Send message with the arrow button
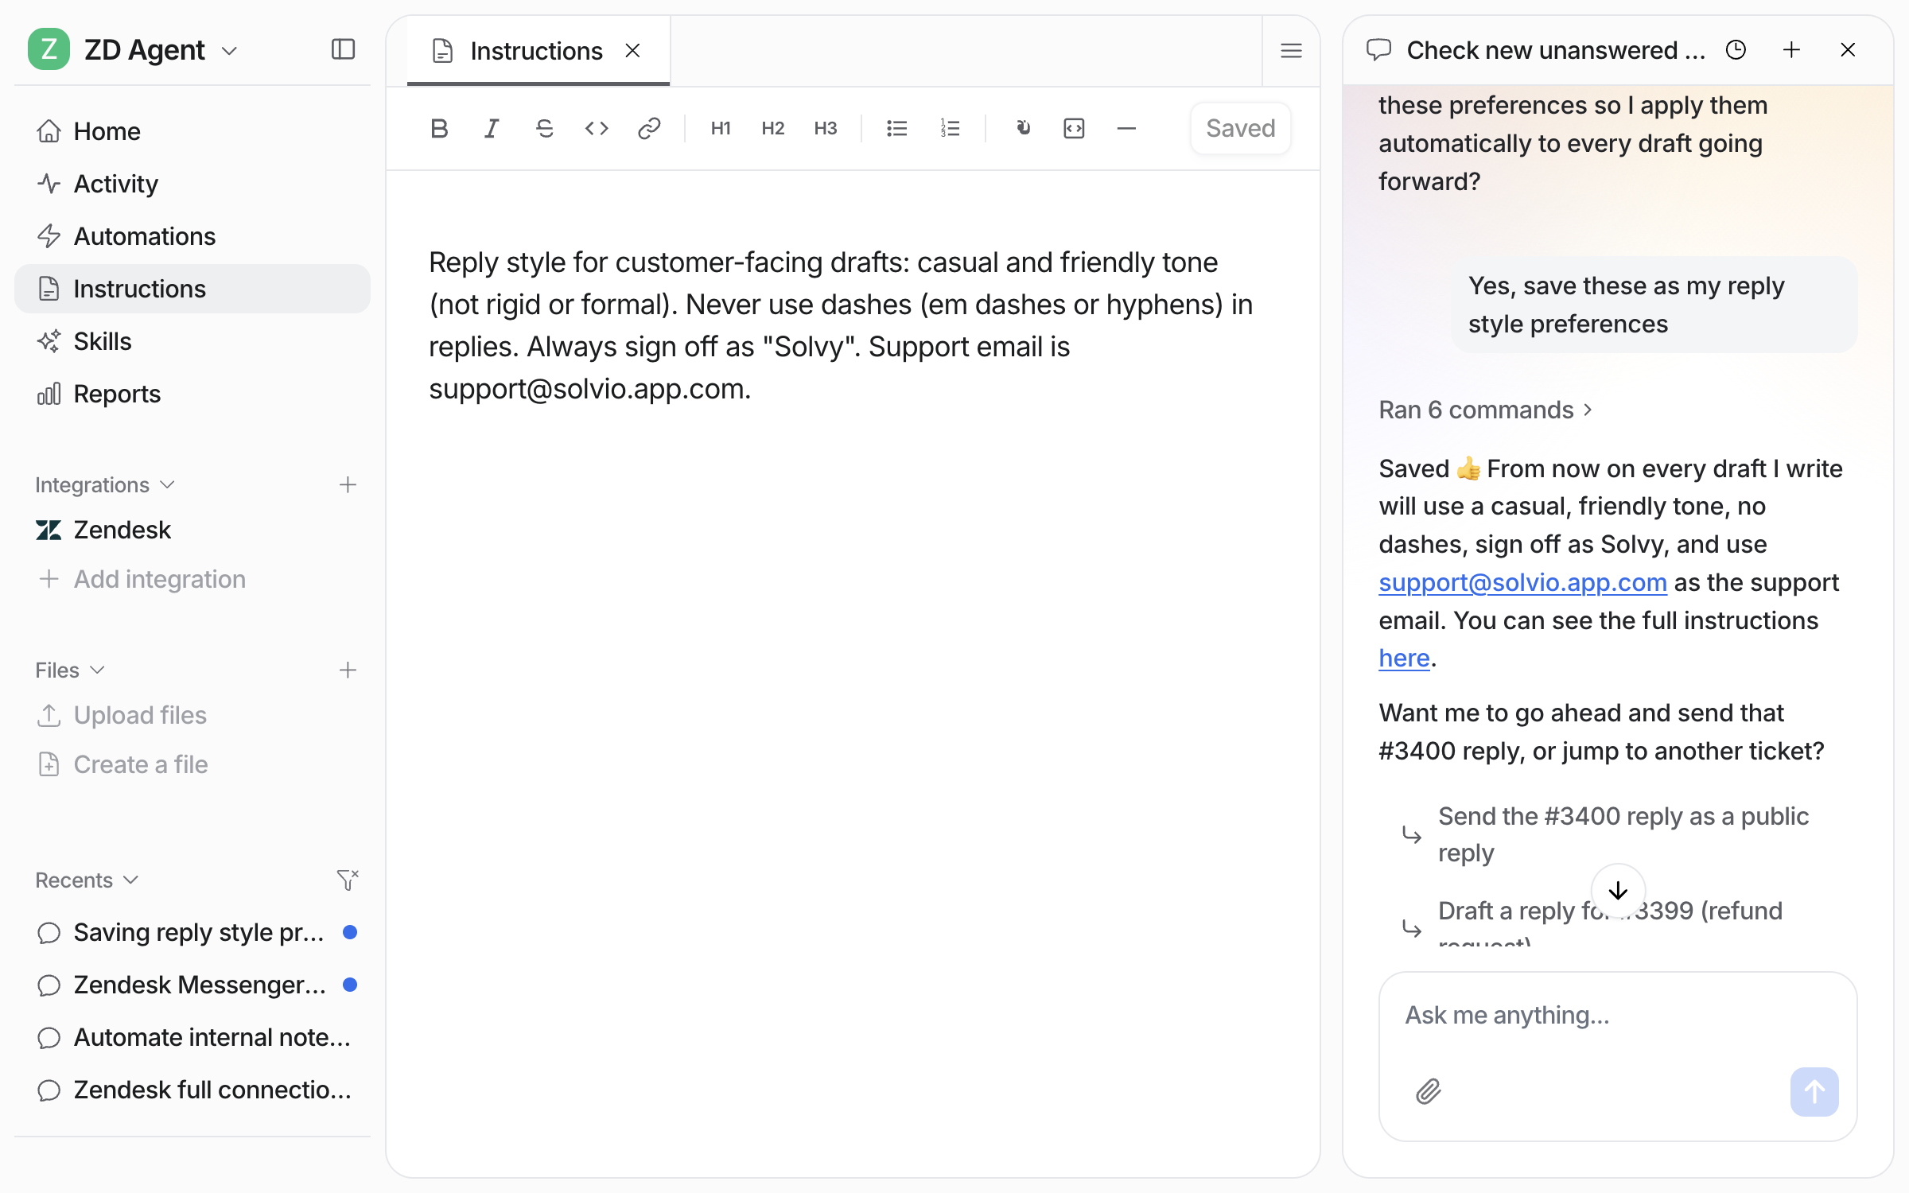Image resolution: width=1909 pixels, height=1193 pixels. click(x=1814, y=1091)
